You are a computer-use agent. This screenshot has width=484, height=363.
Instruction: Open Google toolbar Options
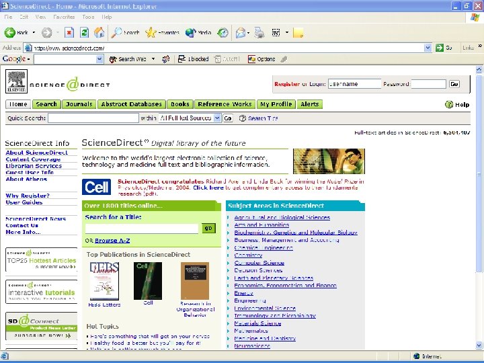coord(261,59)
